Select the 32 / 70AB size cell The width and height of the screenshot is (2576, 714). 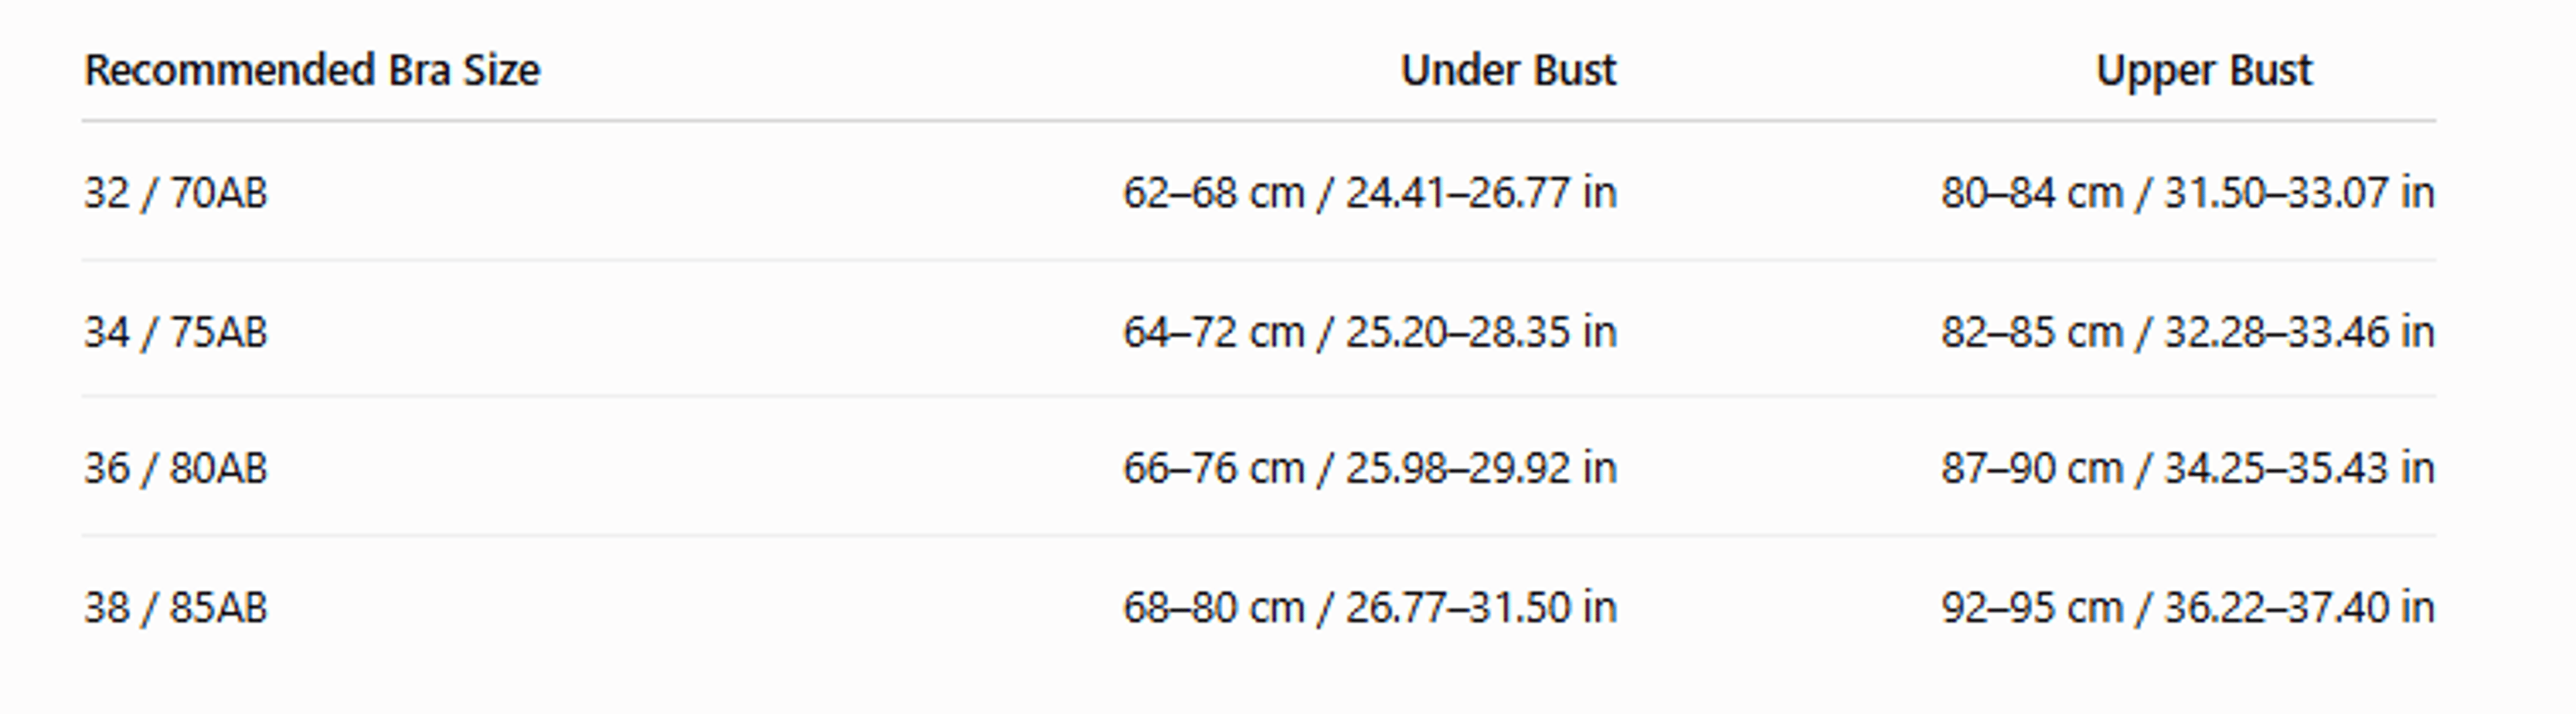pyautogui.click(x=176, y=193)
